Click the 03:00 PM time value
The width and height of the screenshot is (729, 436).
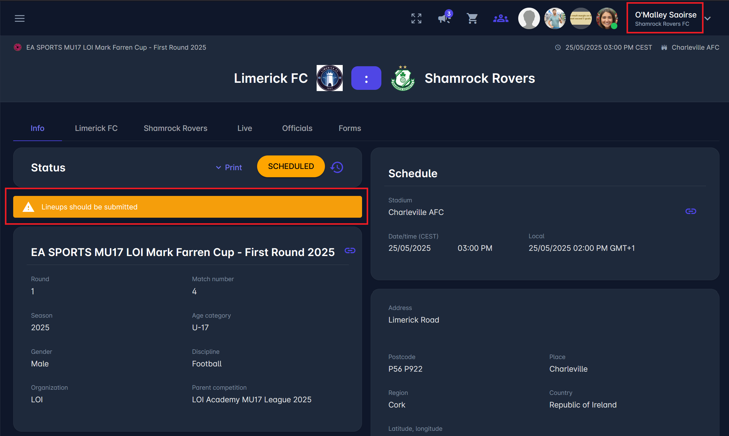[475, 248]
